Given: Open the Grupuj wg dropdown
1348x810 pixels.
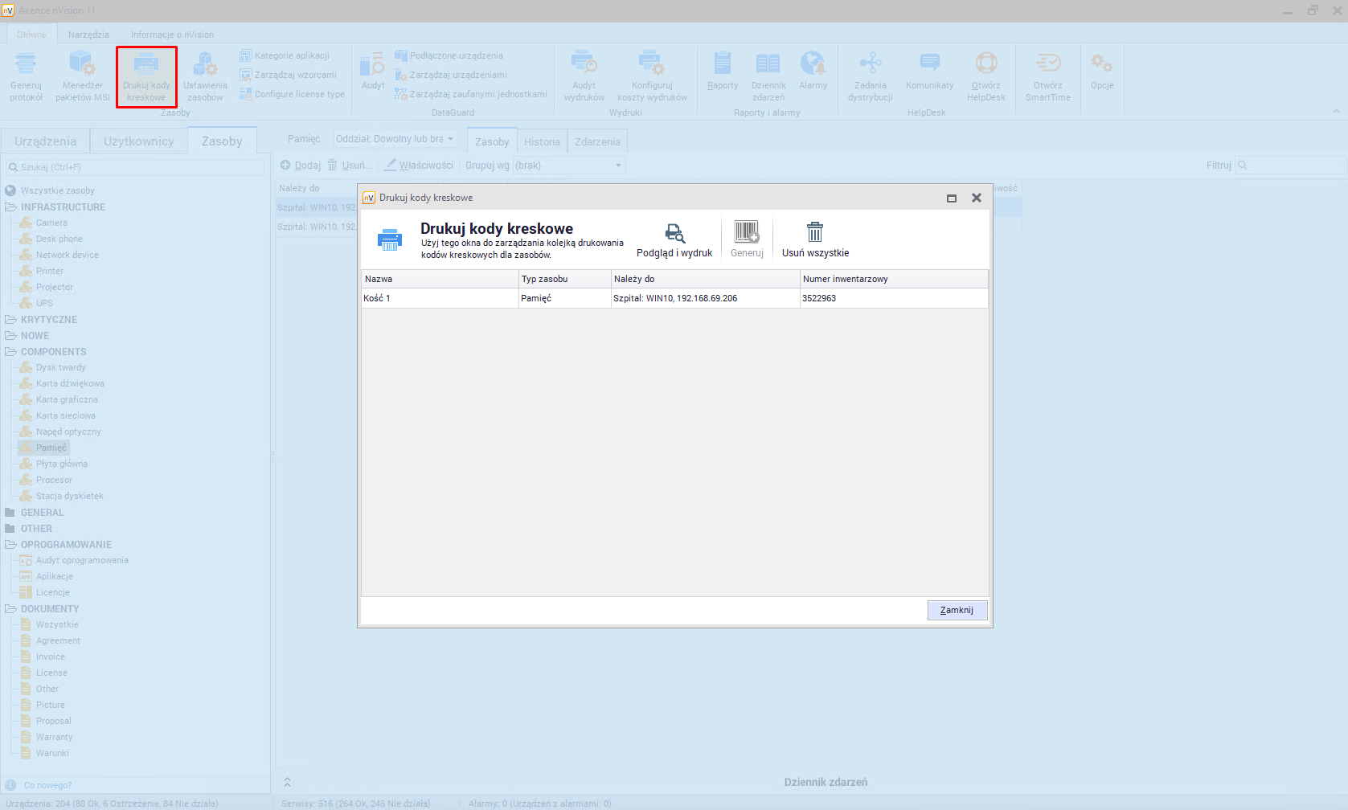Looking at the screenshot, I should click(569, 166).
